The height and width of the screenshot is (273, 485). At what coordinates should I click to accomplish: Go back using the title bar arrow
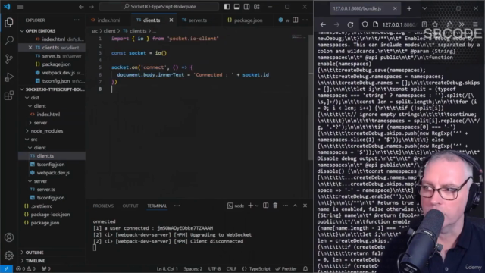click(x=81, y=7)
